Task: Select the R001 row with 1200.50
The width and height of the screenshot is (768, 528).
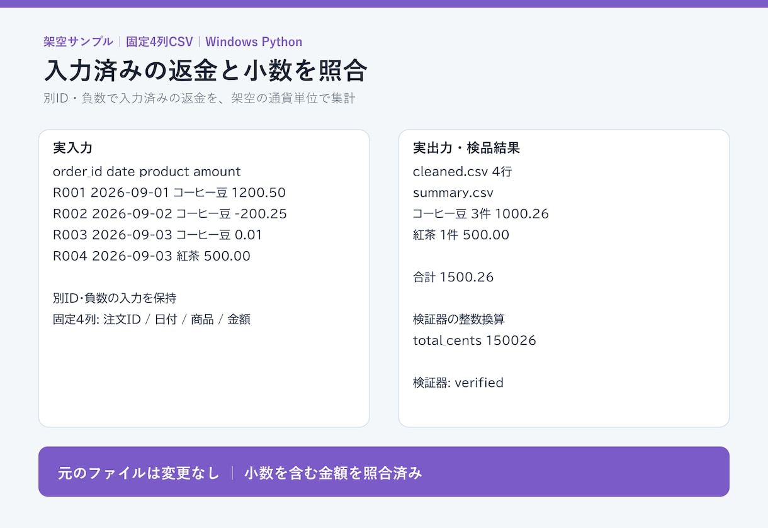Action: pyautogui.click(x=169, y=193)
